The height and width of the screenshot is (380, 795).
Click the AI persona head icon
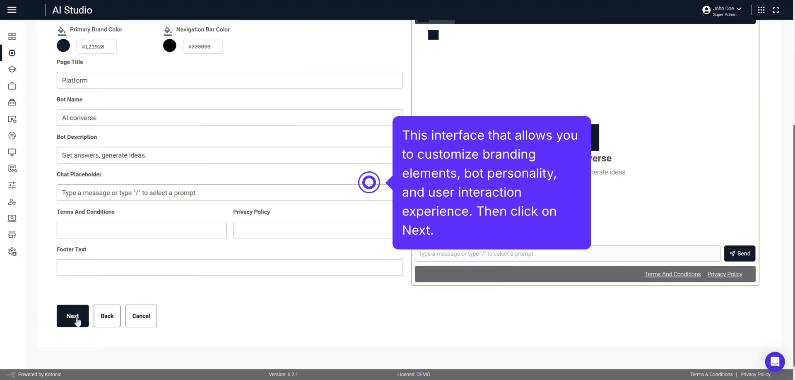[12, 135]
